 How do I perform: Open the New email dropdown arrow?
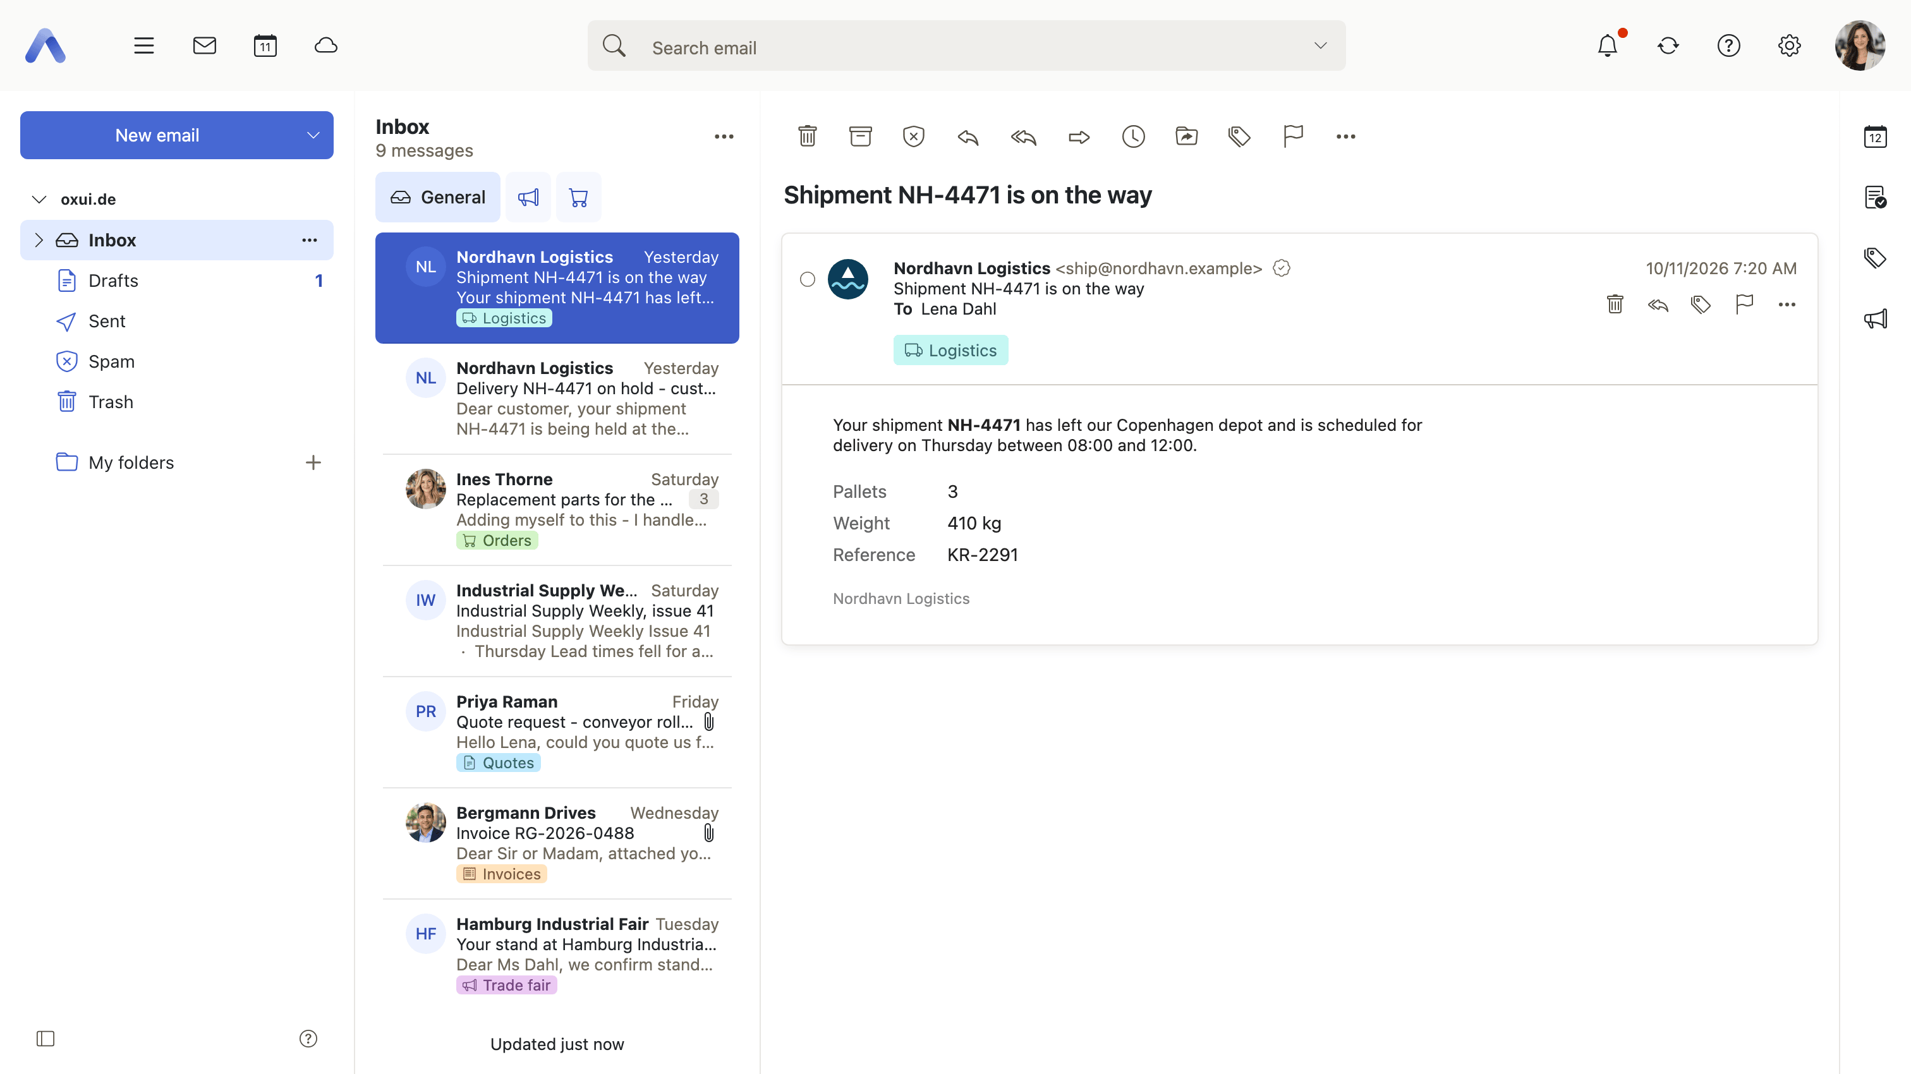click(313, 136)
